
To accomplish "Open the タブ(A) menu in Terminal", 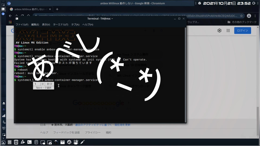I will point(75,25).
